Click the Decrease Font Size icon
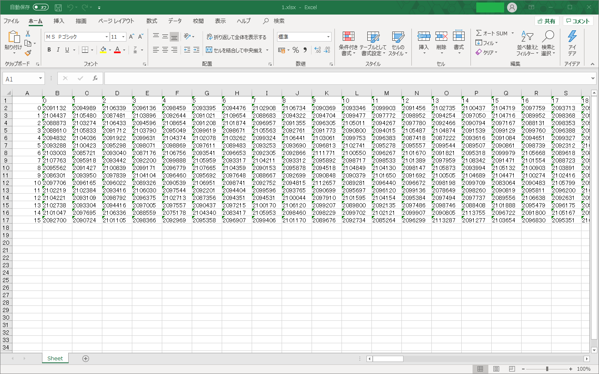 pyautogui.click(x=141, y=37)
